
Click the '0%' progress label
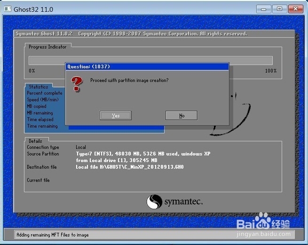tap(32, 71)
